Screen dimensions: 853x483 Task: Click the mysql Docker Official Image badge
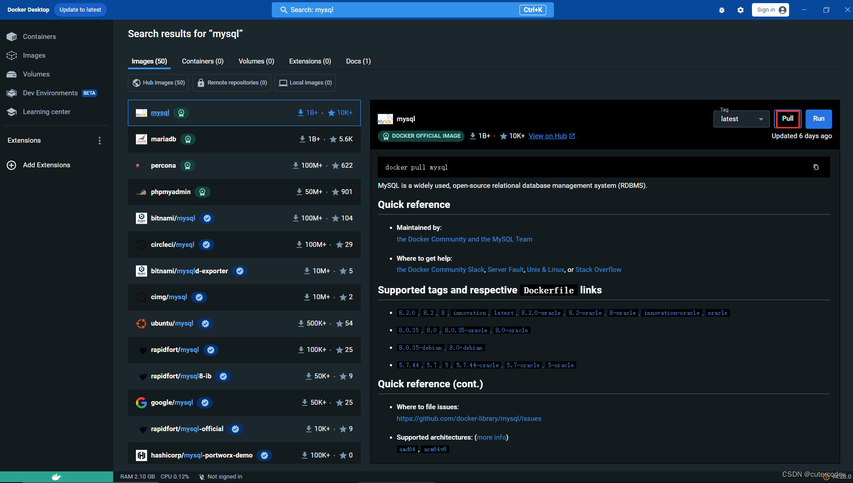[x=181, y=113]
